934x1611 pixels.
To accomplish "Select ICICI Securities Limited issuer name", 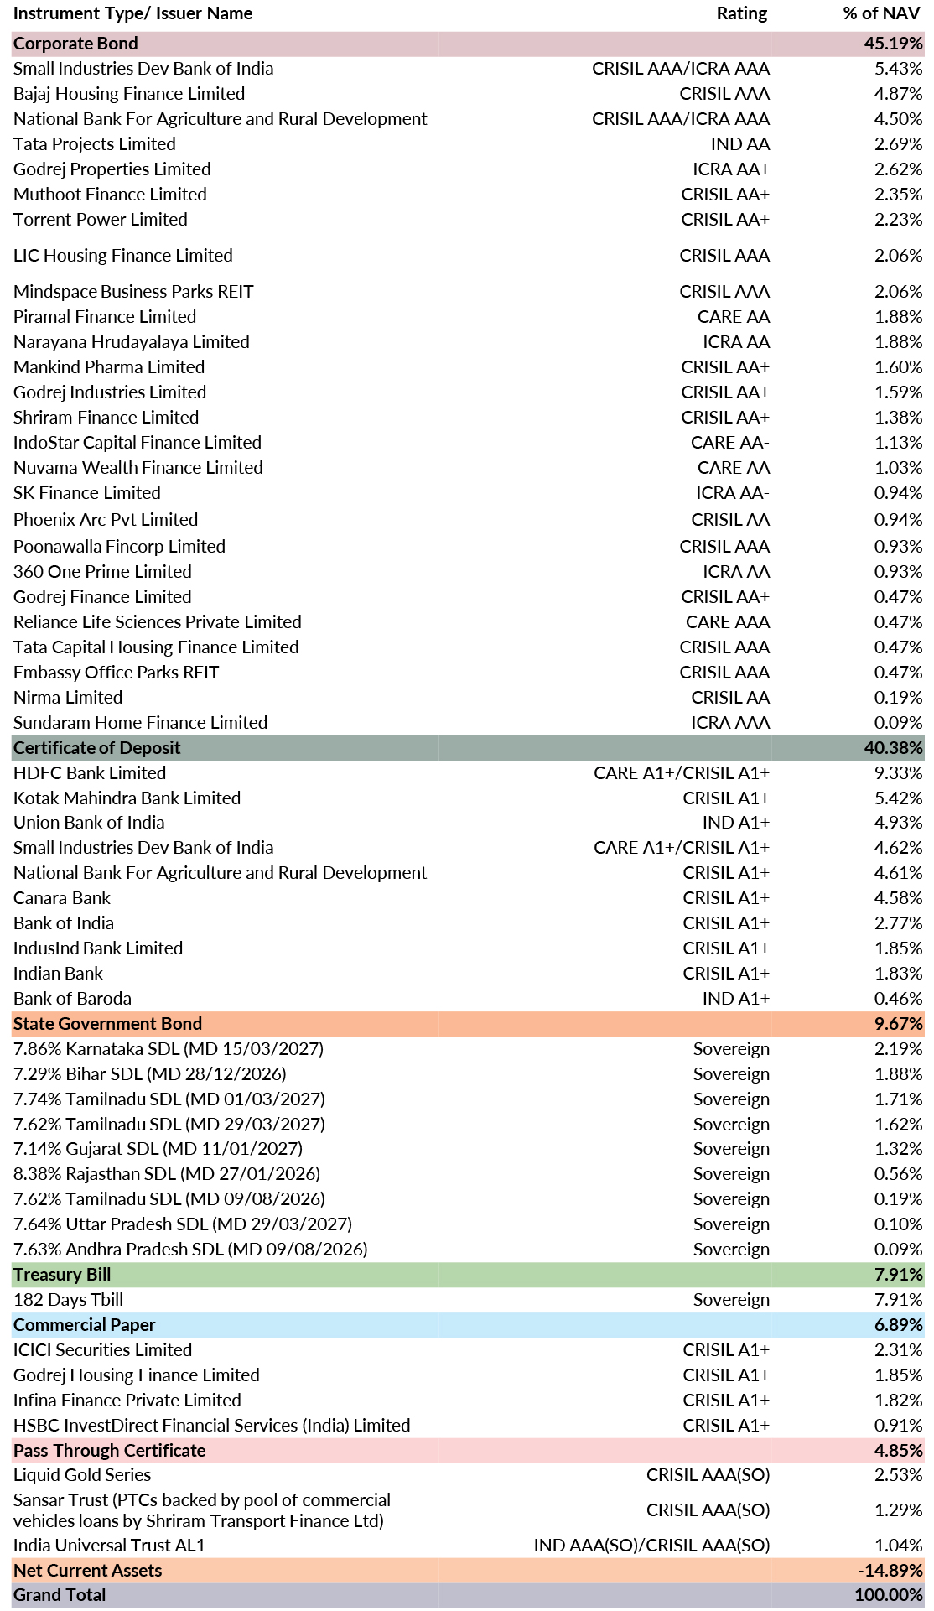I will click(102, 1349).
